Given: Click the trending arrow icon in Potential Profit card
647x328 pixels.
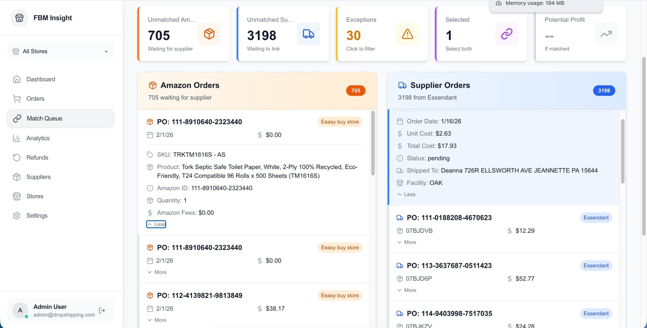Looking at the screenshot, I should (x=606, y=34).
